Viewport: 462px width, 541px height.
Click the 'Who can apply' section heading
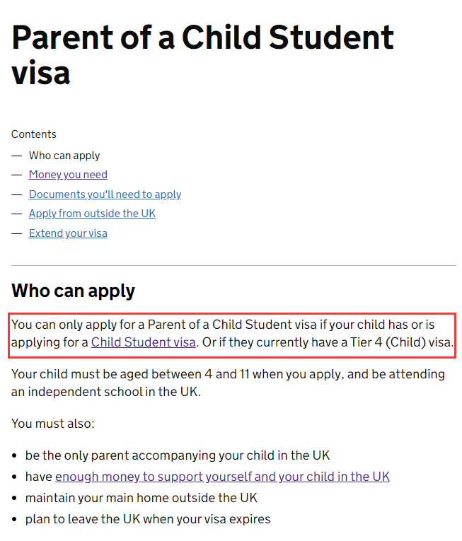(x=73, y=291)
